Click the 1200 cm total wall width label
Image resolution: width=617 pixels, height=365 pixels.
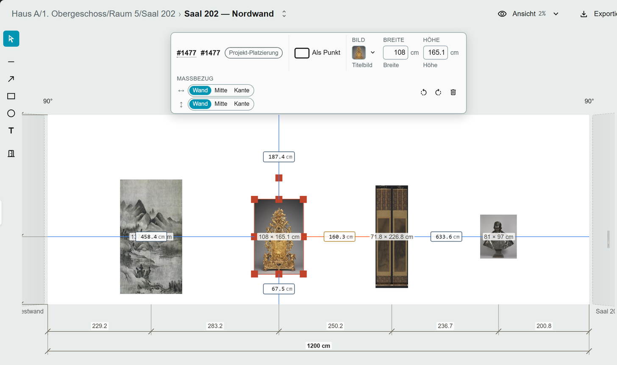(319, 346)
